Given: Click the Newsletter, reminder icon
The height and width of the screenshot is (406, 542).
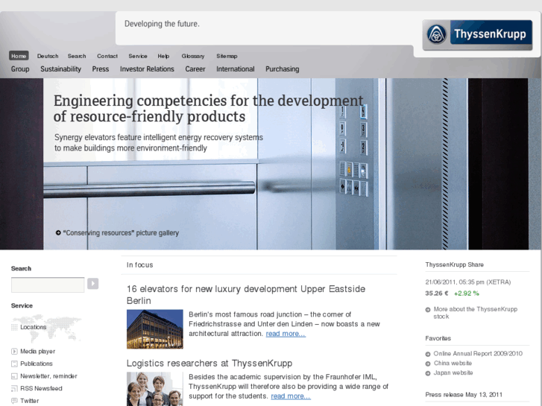Looking at the screenshot, I should click(14, 376).
